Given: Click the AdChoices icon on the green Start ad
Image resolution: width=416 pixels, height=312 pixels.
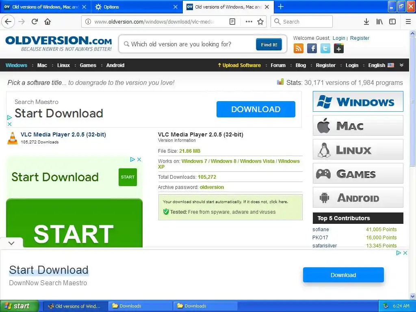Looking at the screenshot, I should (132, 159).
